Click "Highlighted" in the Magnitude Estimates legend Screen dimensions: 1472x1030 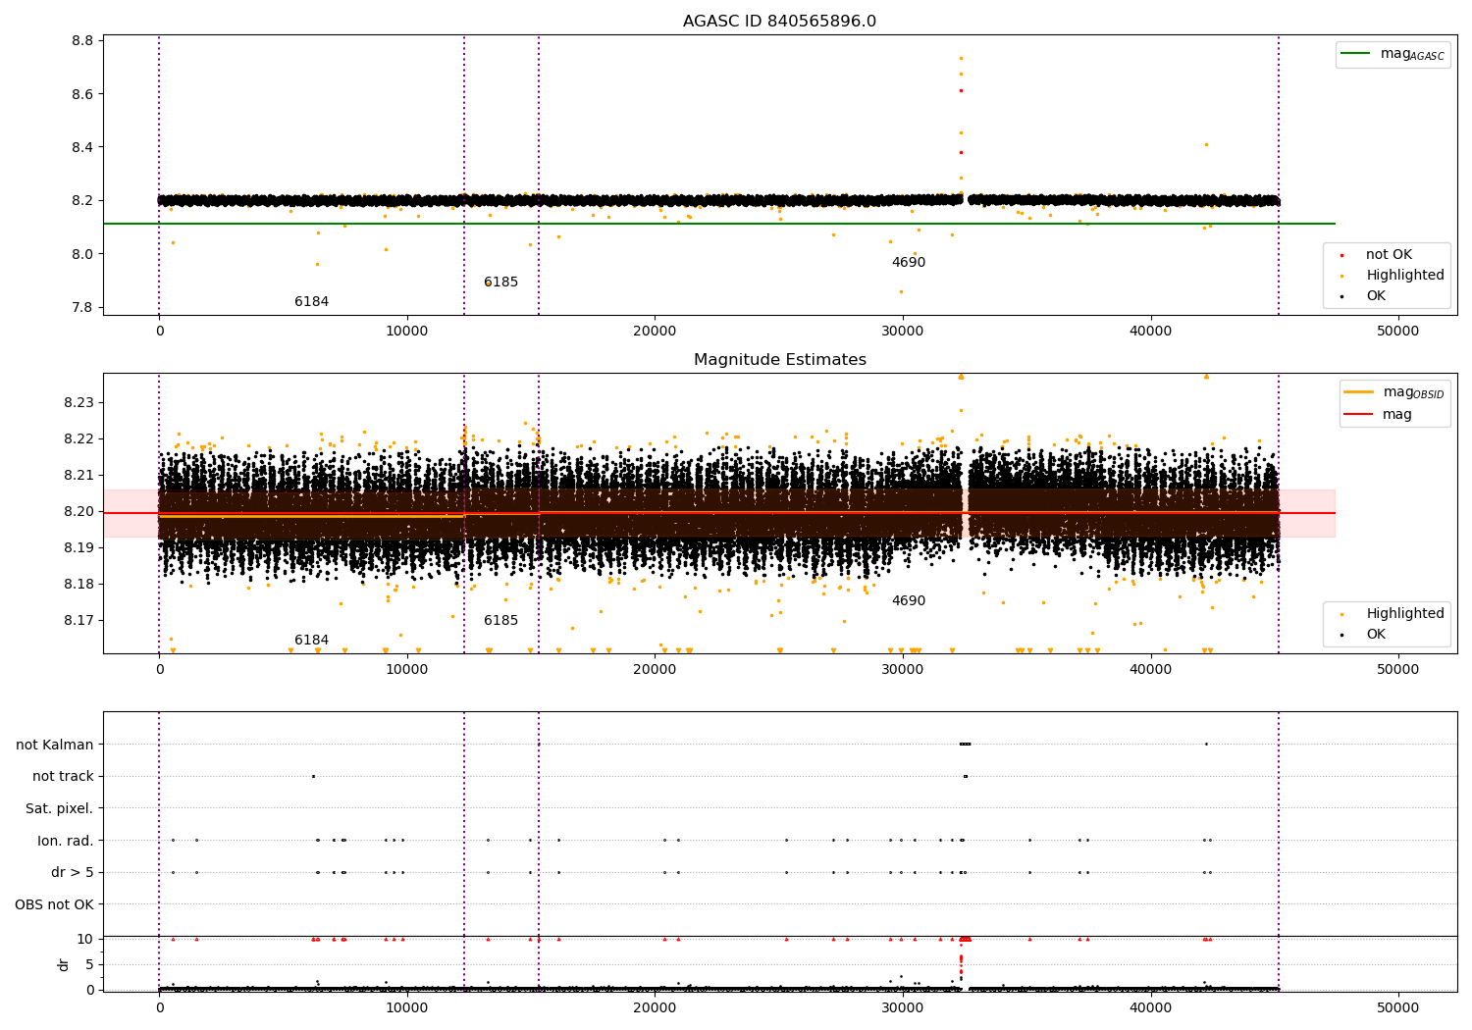pyautogui.click(x=1405, y=614)
